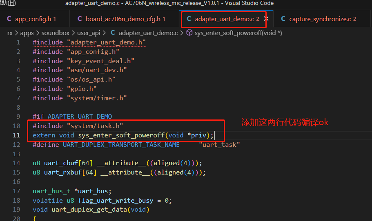Click uart_cbuf[64] declaration on line 14
The image size is (372, 221).
pos(68,163)
